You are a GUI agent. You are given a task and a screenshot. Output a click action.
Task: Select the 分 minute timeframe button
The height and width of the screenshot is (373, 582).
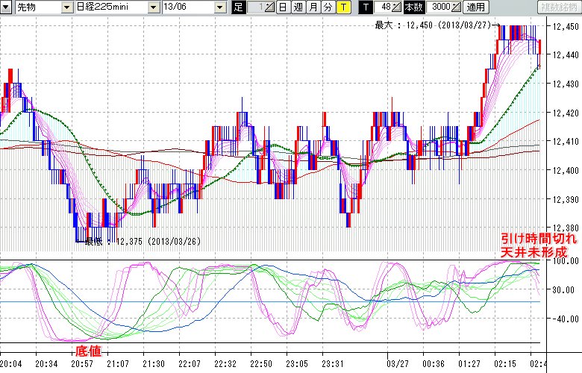[x=328, y=7]
